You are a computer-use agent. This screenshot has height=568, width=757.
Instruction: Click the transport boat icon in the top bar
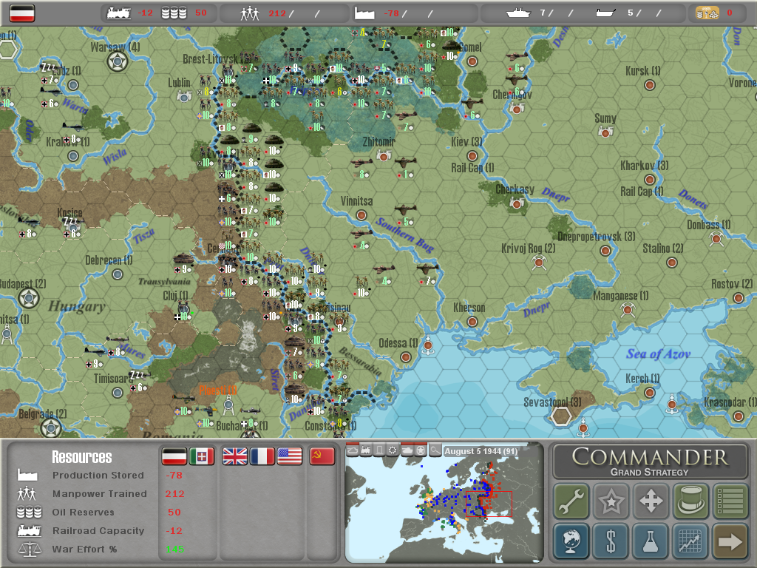click(x=605, y=13)
